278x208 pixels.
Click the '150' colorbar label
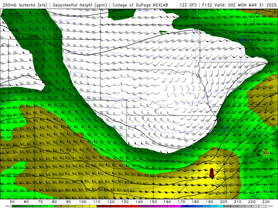tap(153, 202)
